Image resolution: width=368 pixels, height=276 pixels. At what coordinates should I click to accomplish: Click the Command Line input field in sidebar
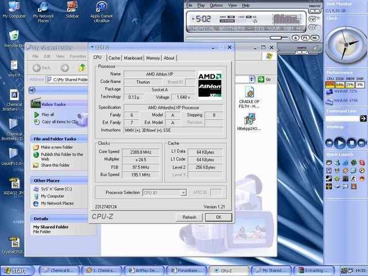coord(342,118)
